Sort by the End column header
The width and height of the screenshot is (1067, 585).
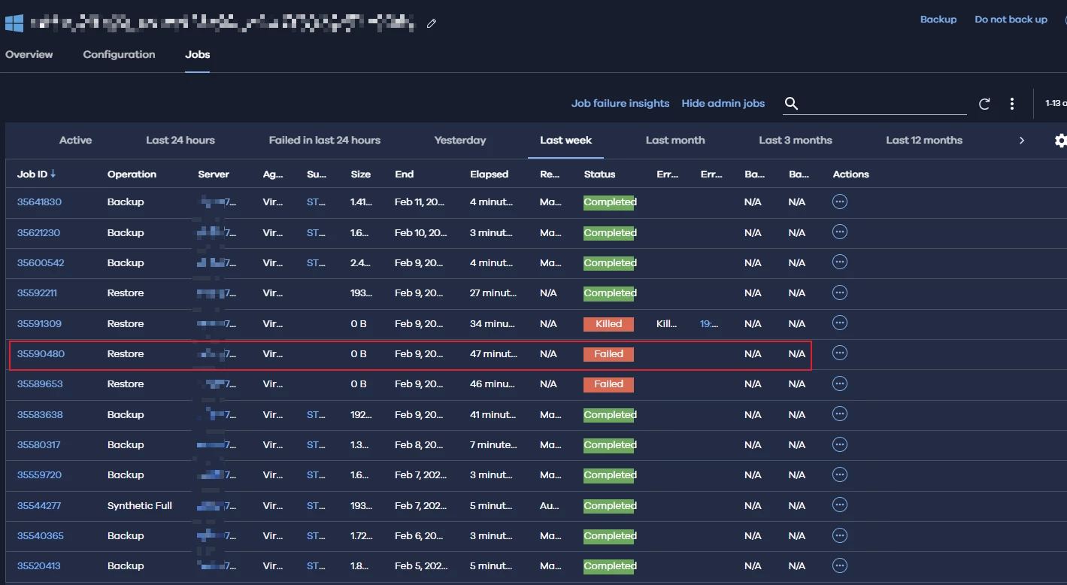point(405,174)
